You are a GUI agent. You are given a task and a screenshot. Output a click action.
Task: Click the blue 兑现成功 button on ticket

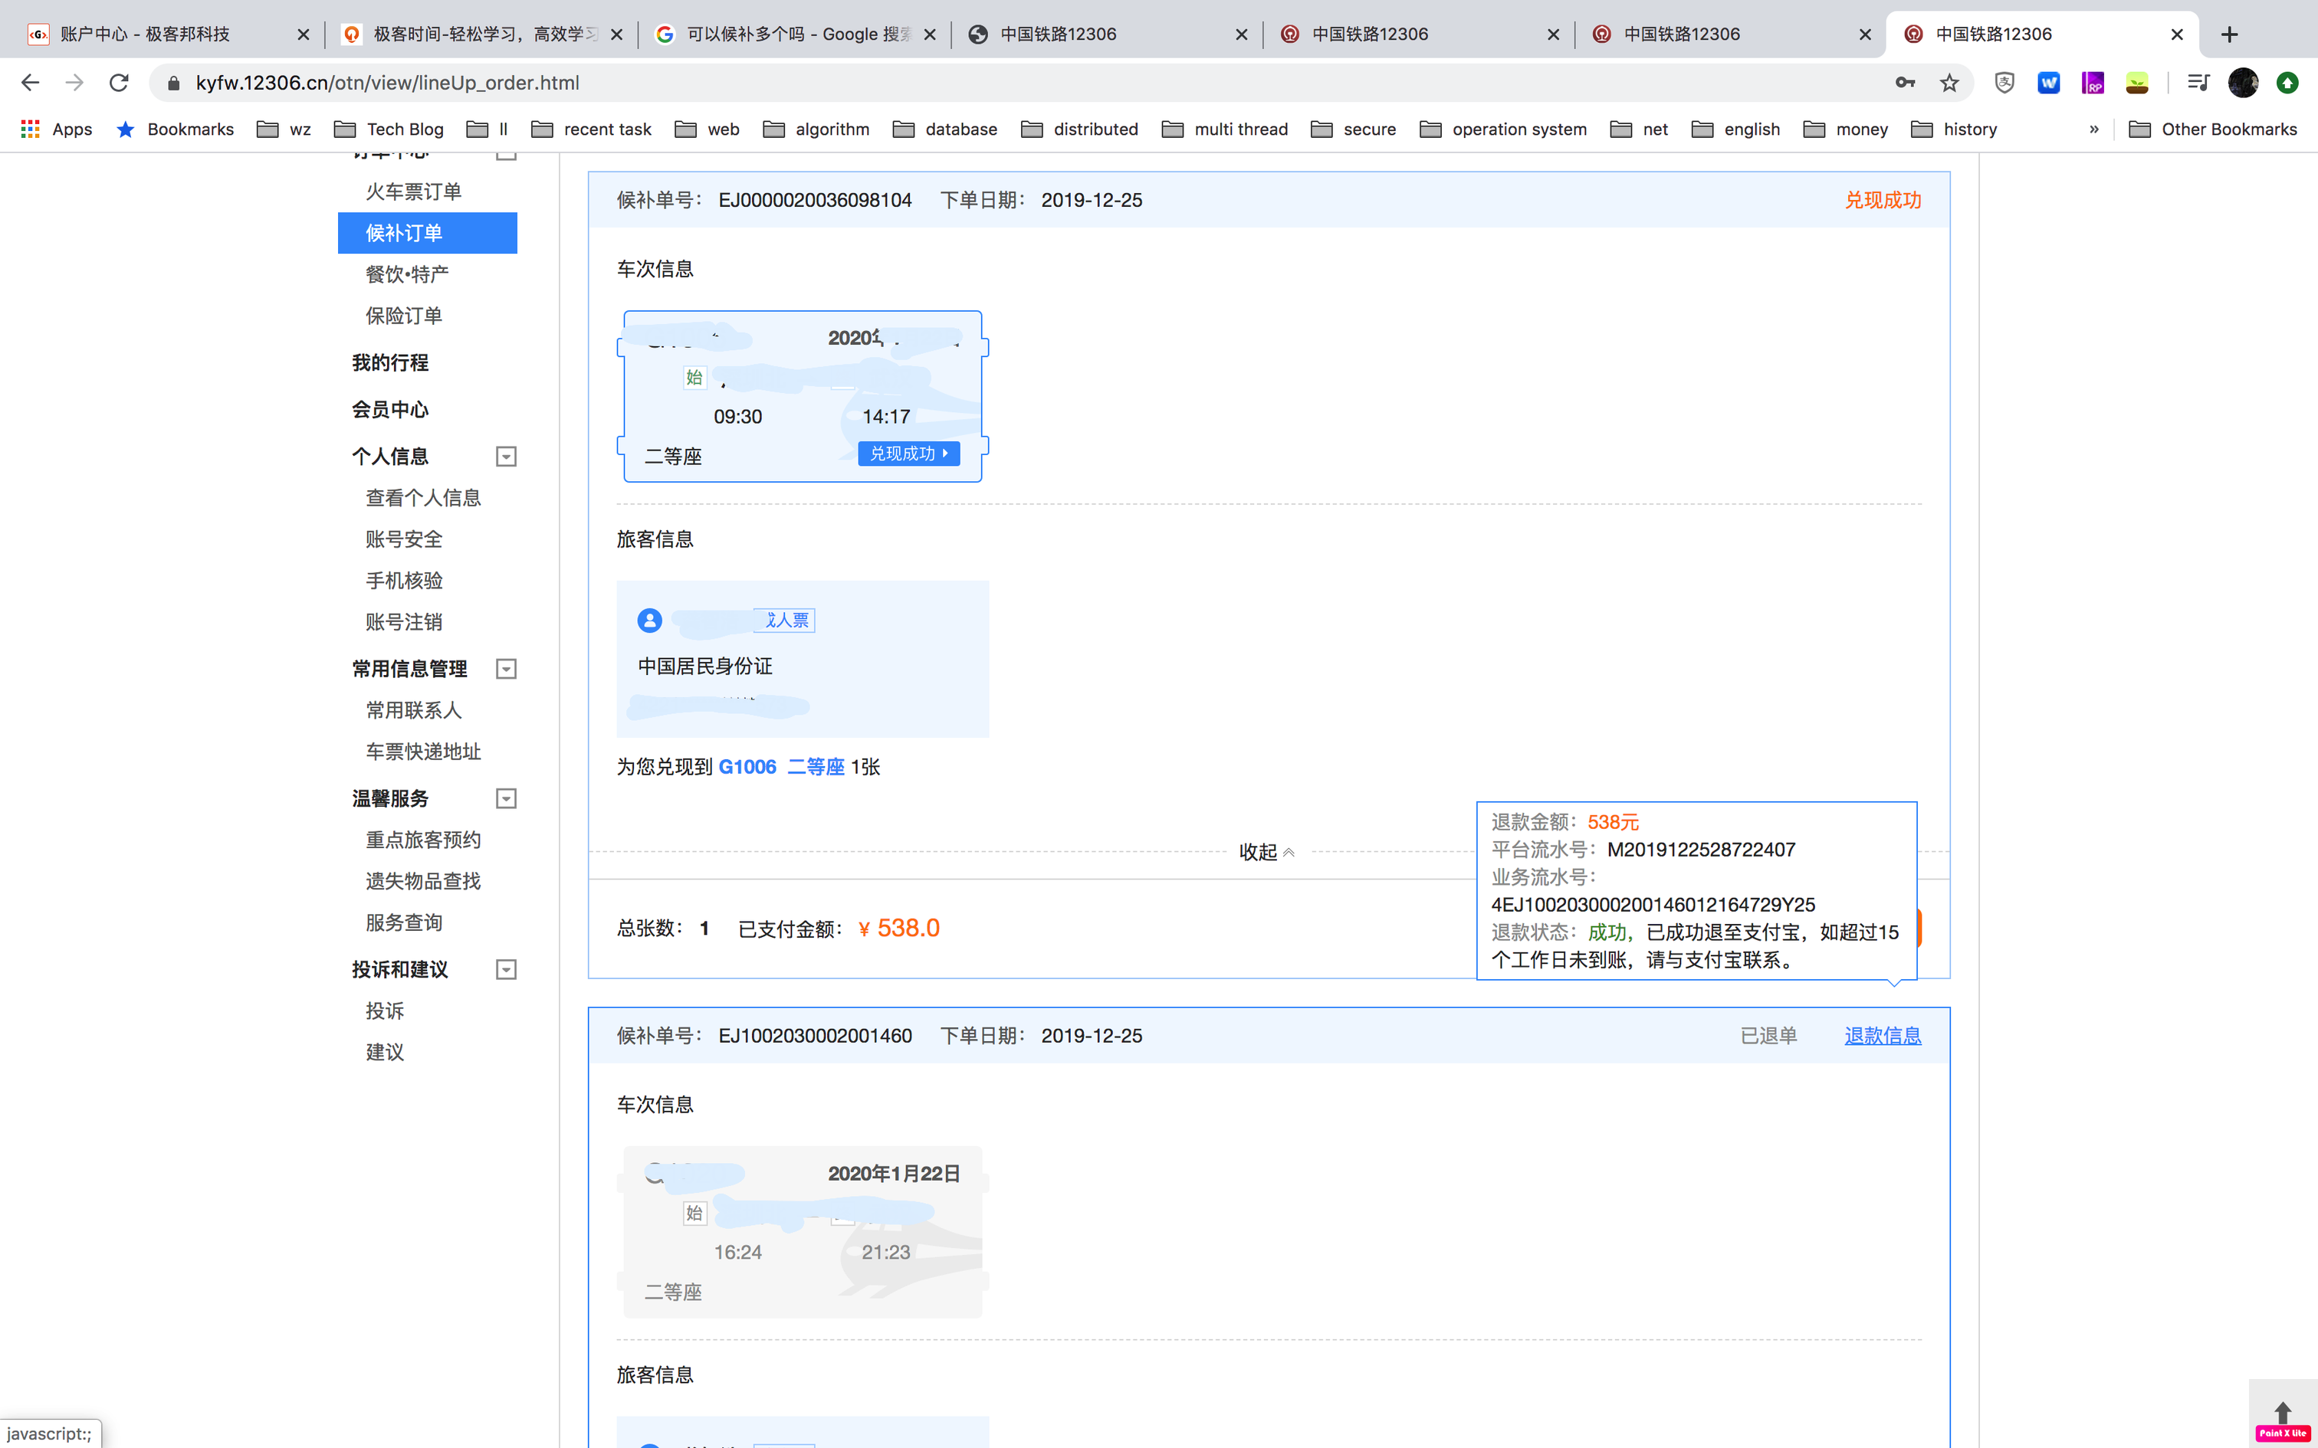coord(908,454)
